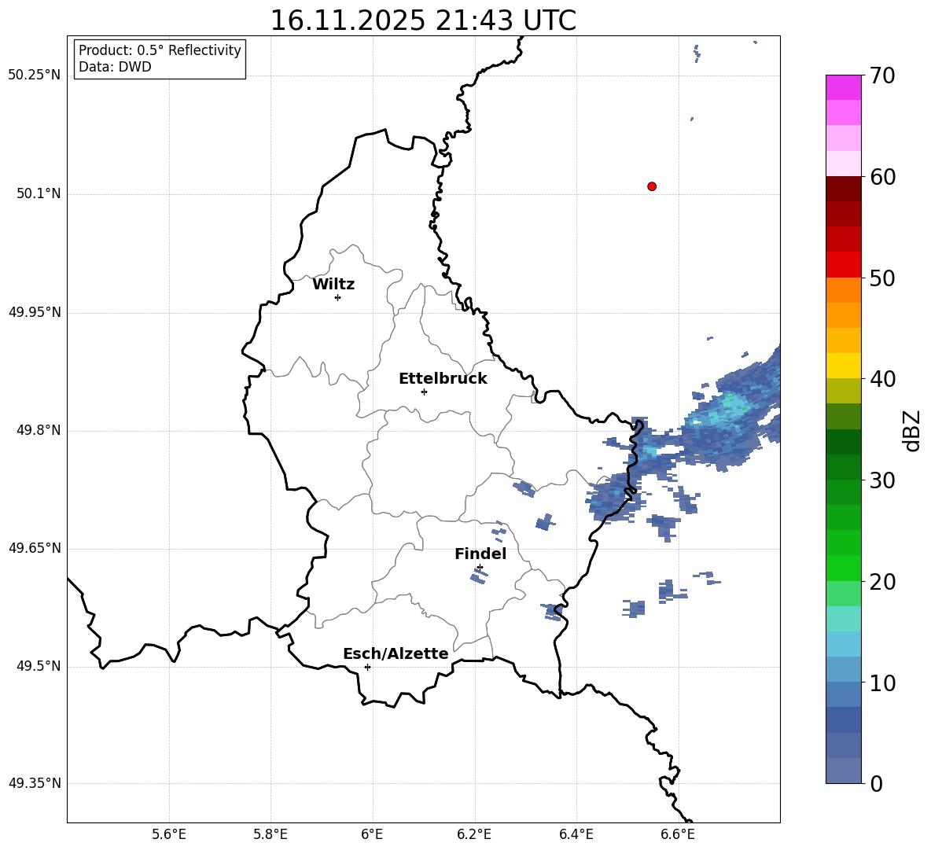The image size is (931, 850).
Task: Click the 50.1°N latitude label
Action: [39, 193]
